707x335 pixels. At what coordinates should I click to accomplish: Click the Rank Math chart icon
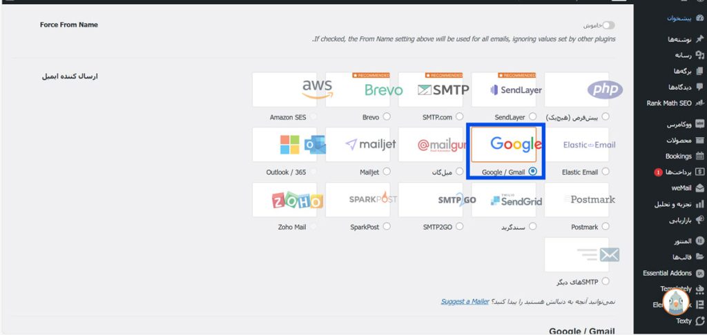[x=700, y=103]
